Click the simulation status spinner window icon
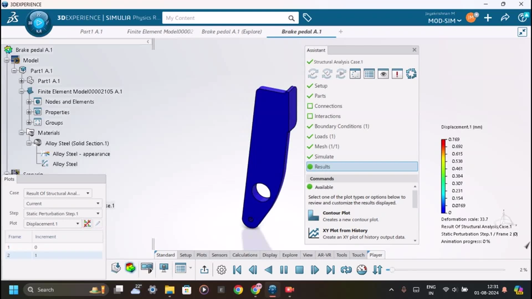The image size is (532, 299). (x=355, y=74)
